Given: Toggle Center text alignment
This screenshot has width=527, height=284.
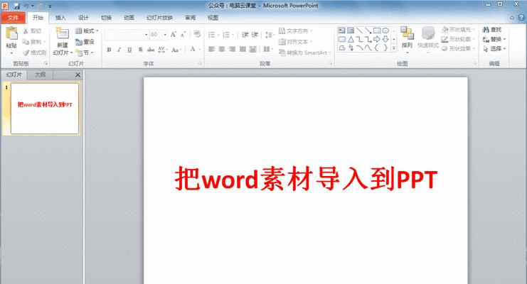Looking at the screenshot, I should coord(222,50).
